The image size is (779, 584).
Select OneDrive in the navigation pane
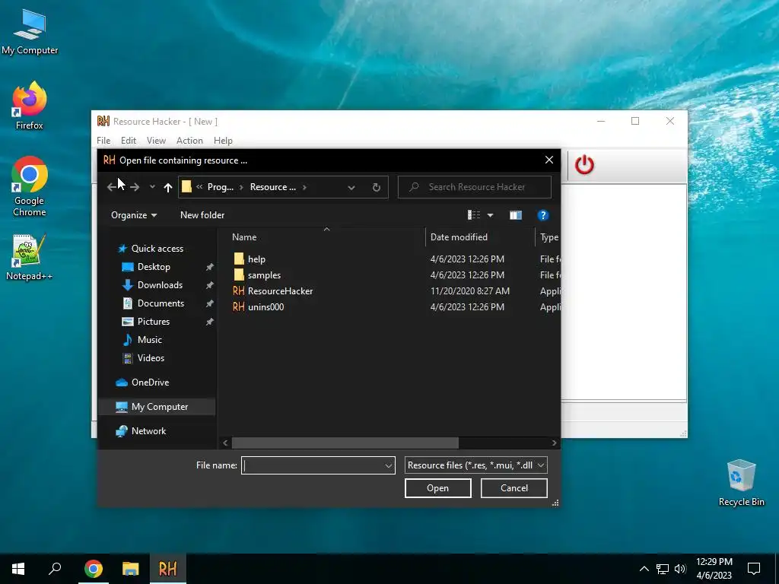(x=150, y=382)
